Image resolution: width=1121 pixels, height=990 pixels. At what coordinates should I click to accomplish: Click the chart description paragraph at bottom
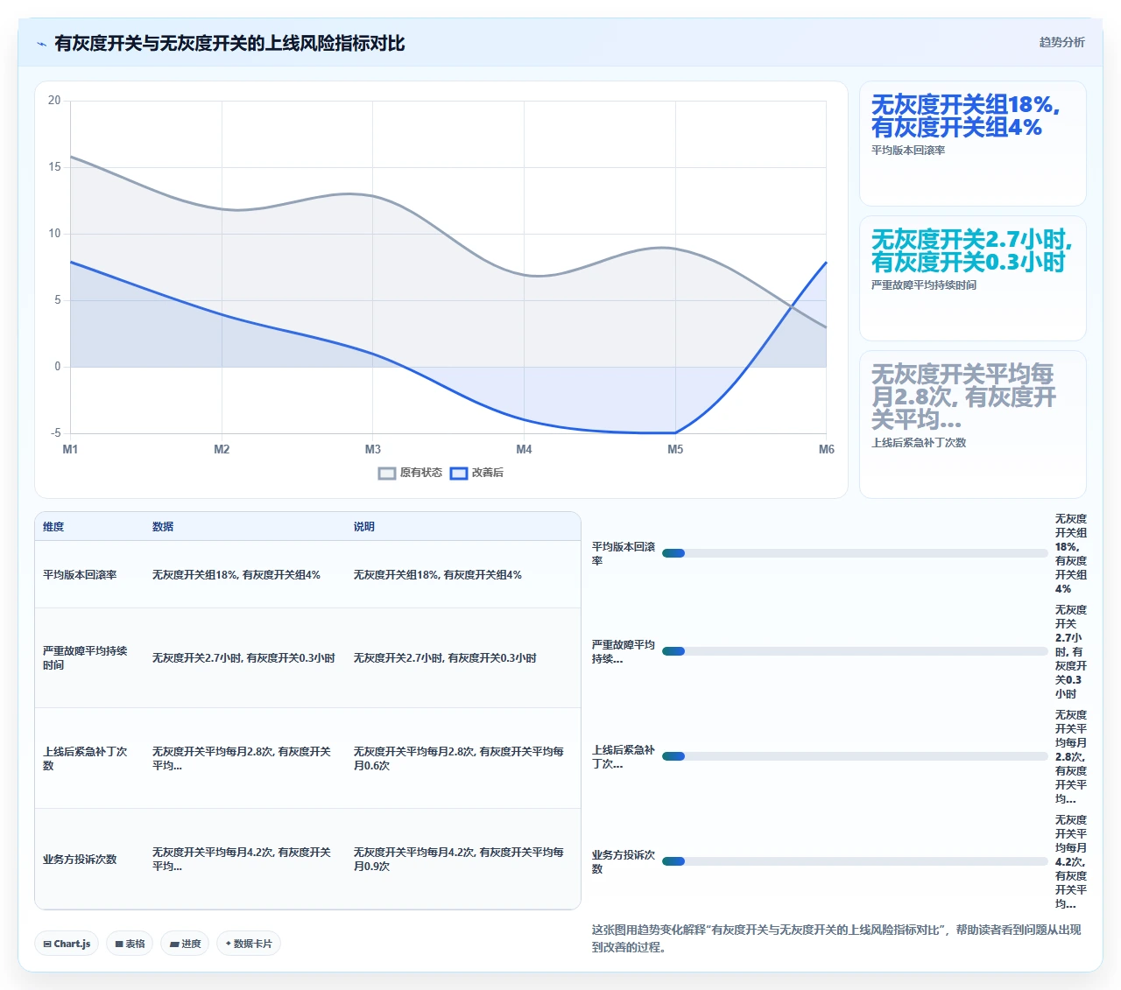[x=836, y=938]
